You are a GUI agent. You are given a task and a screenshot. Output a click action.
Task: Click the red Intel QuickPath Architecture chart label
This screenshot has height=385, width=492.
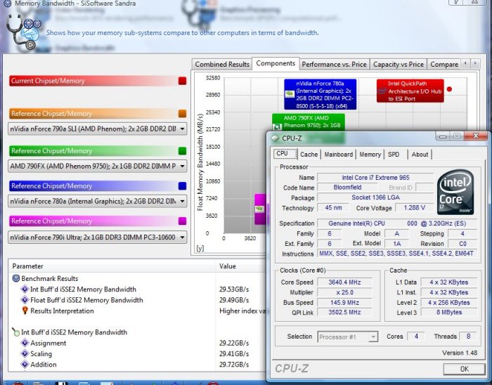(x=410, y=91)
